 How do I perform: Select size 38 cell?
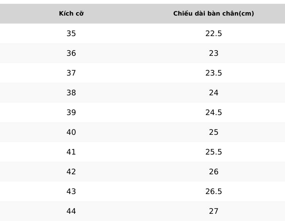(x=71, y=93)
